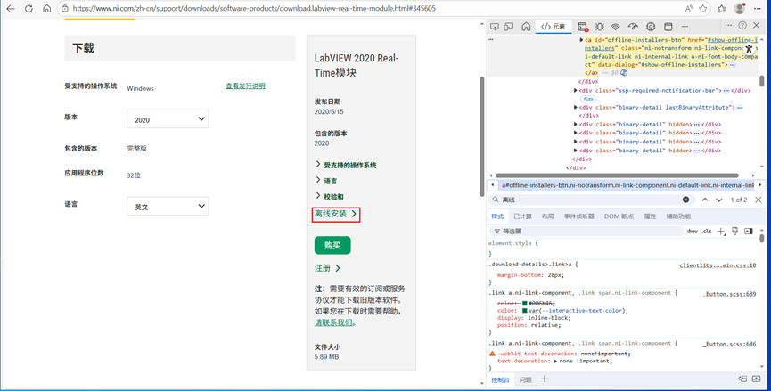Switch to the 属性 tab

650,216
